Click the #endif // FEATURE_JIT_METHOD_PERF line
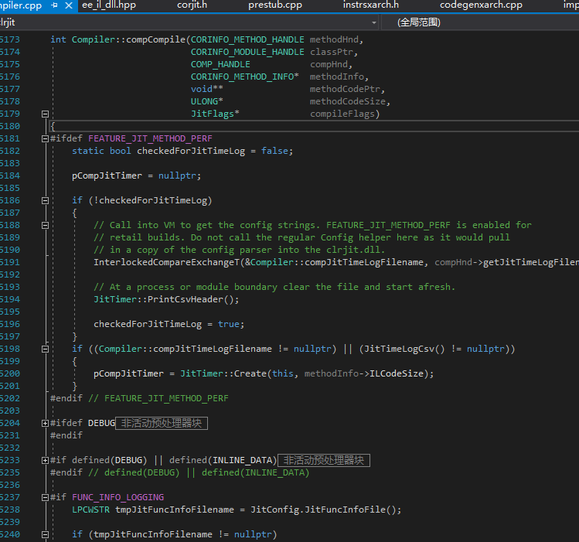579x542 pixels. [x=139, y=398]
